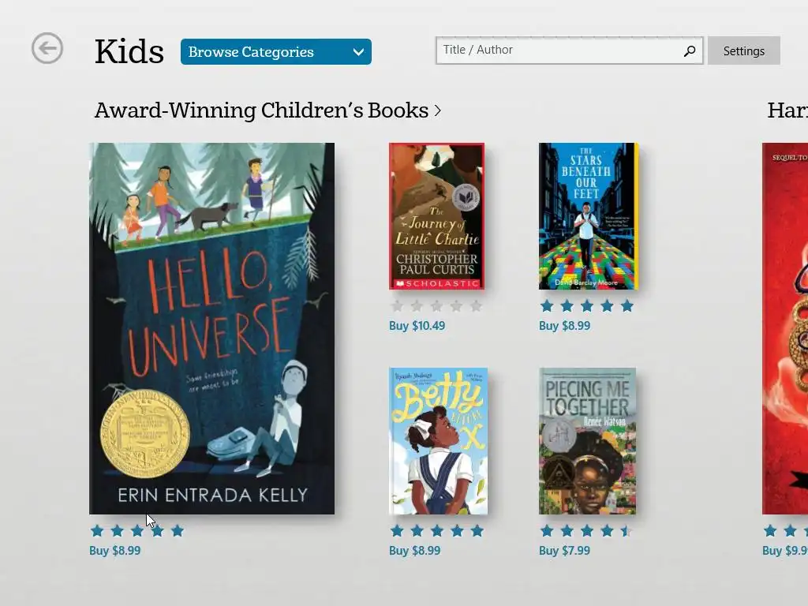Open The Stars Beneath Our Feet cover

click(588, 216)
